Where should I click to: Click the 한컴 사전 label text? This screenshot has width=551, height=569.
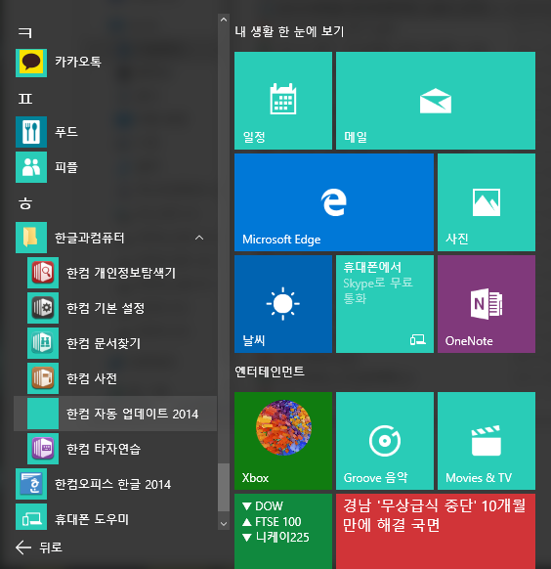92,378
